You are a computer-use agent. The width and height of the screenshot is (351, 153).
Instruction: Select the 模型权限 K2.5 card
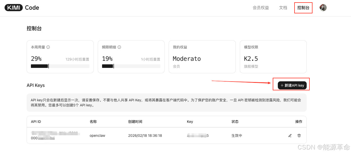point(273,57)
